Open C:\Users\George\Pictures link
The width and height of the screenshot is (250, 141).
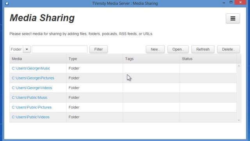[x=33, y=78]
